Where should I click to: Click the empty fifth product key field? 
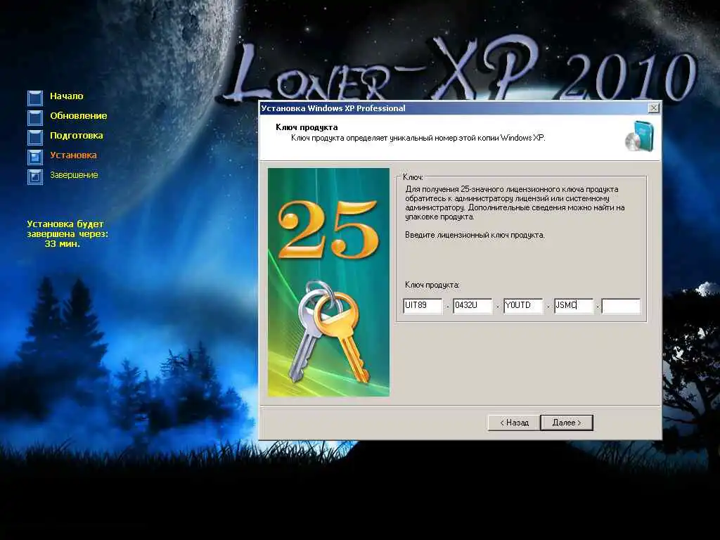[621, 305]
